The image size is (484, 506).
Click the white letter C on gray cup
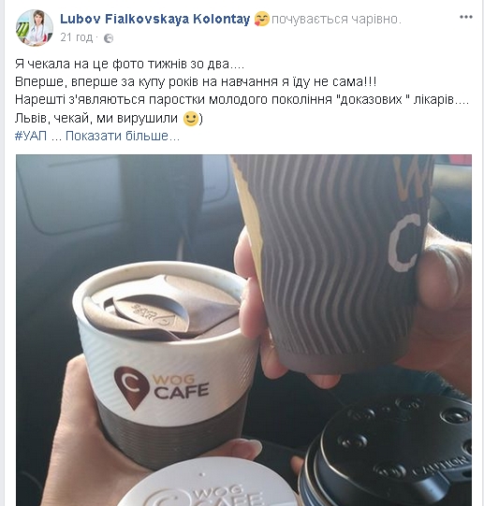[403, 242]
